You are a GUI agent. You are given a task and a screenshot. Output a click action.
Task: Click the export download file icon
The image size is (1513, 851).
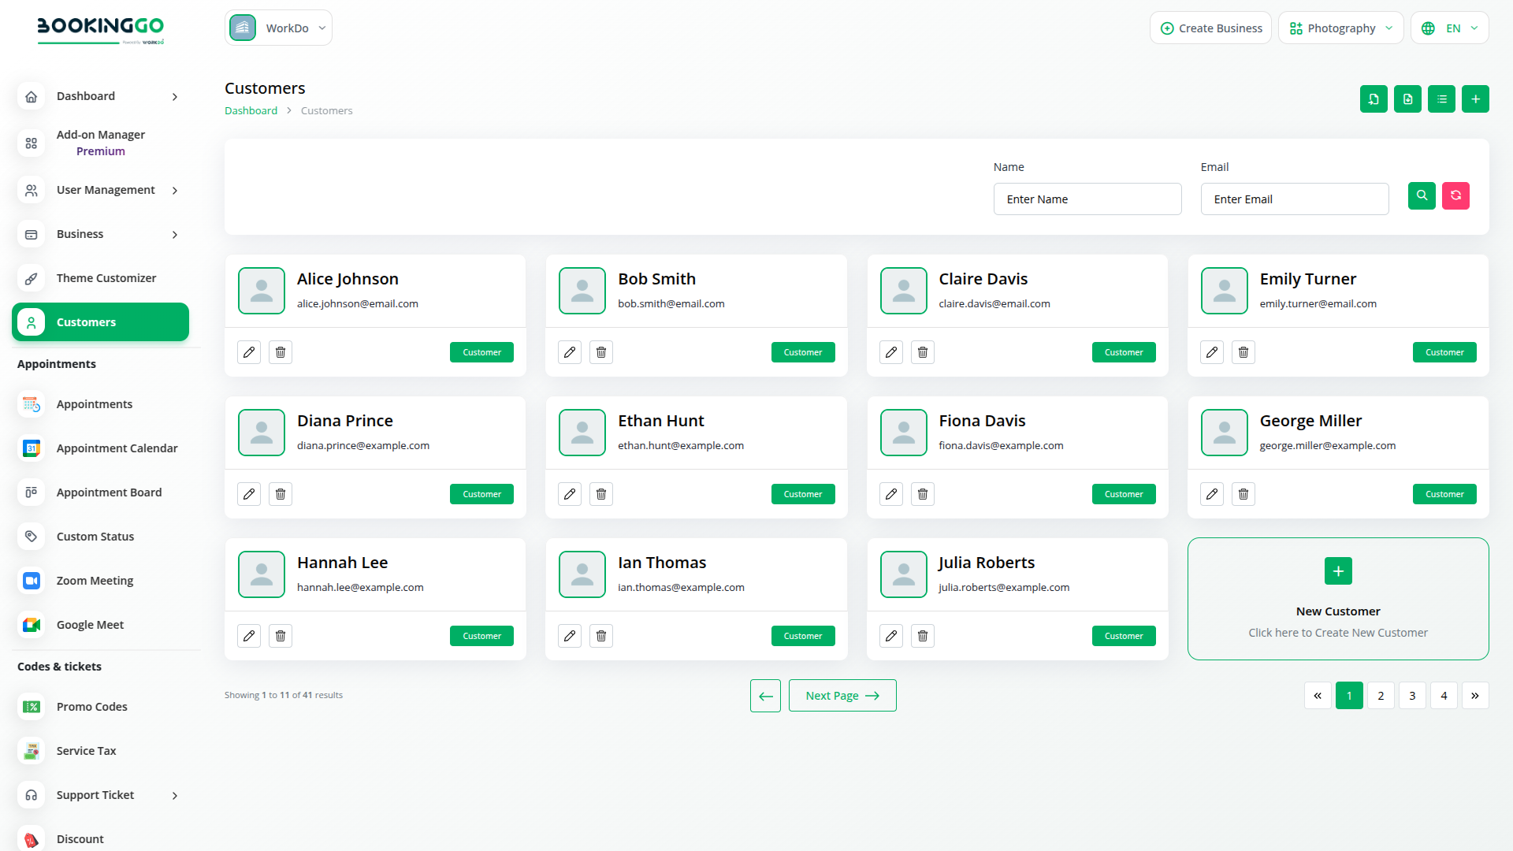click(1407, 99)
